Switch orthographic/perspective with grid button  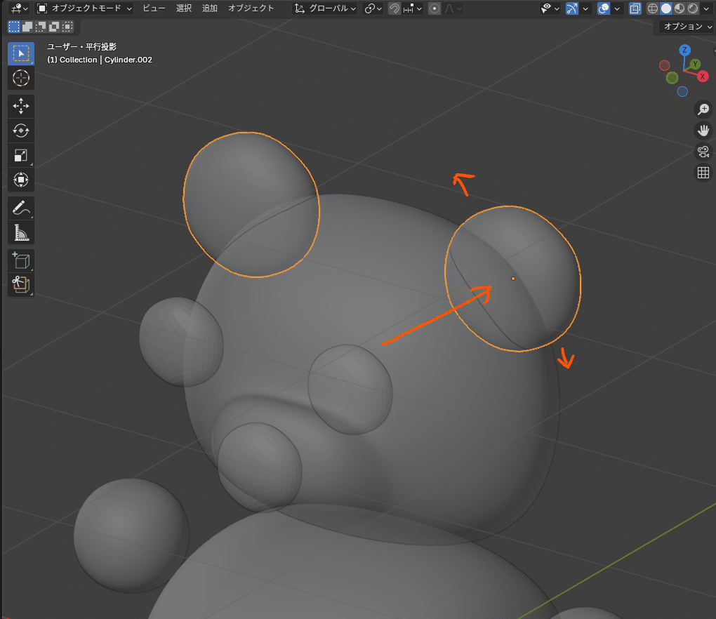[703, 173]
